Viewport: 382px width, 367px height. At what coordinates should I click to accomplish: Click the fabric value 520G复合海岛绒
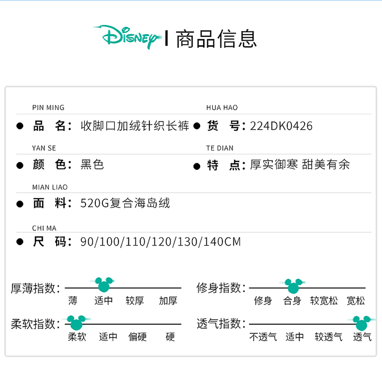pyautogui.click(x=125, y=203)
